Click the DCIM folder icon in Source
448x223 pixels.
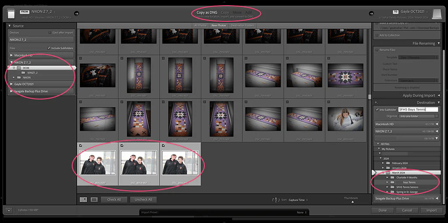coord(19,68)
